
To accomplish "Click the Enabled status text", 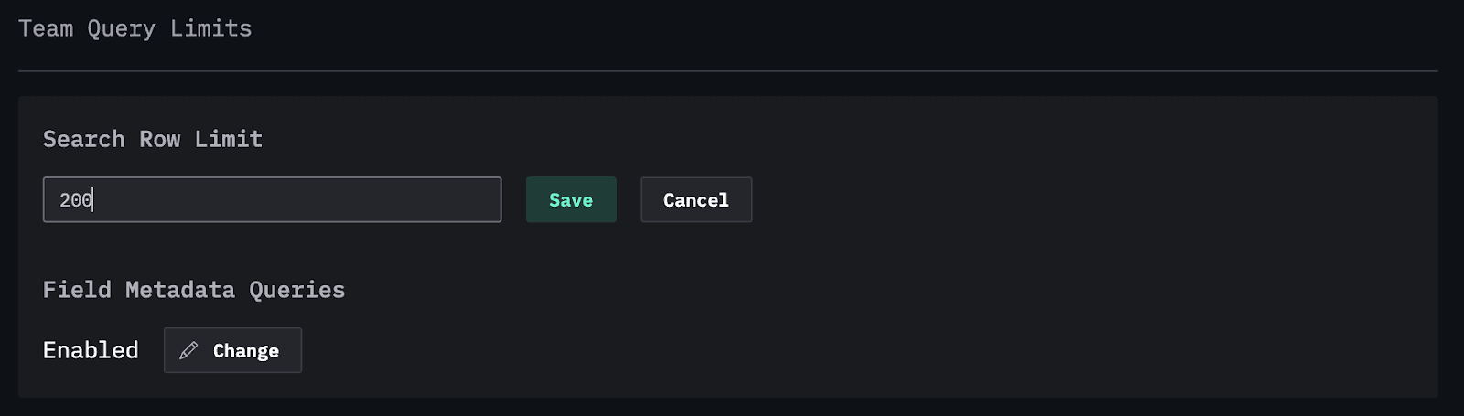I will [x=91, y=351].
